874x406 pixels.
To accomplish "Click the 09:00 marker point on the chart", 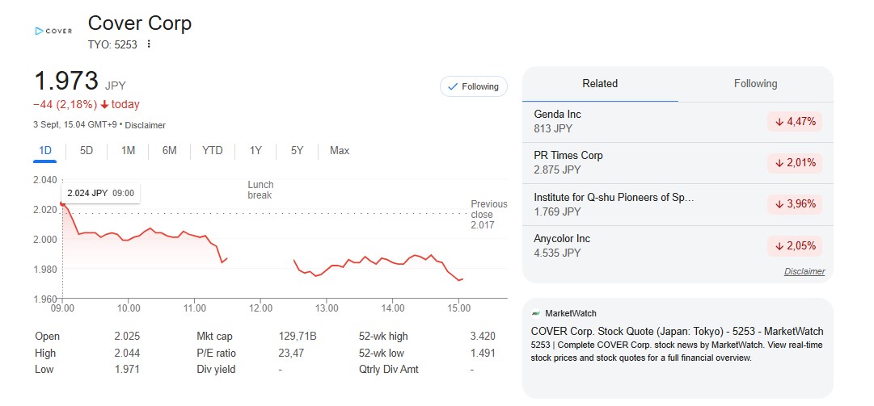I will click(62, 203).
